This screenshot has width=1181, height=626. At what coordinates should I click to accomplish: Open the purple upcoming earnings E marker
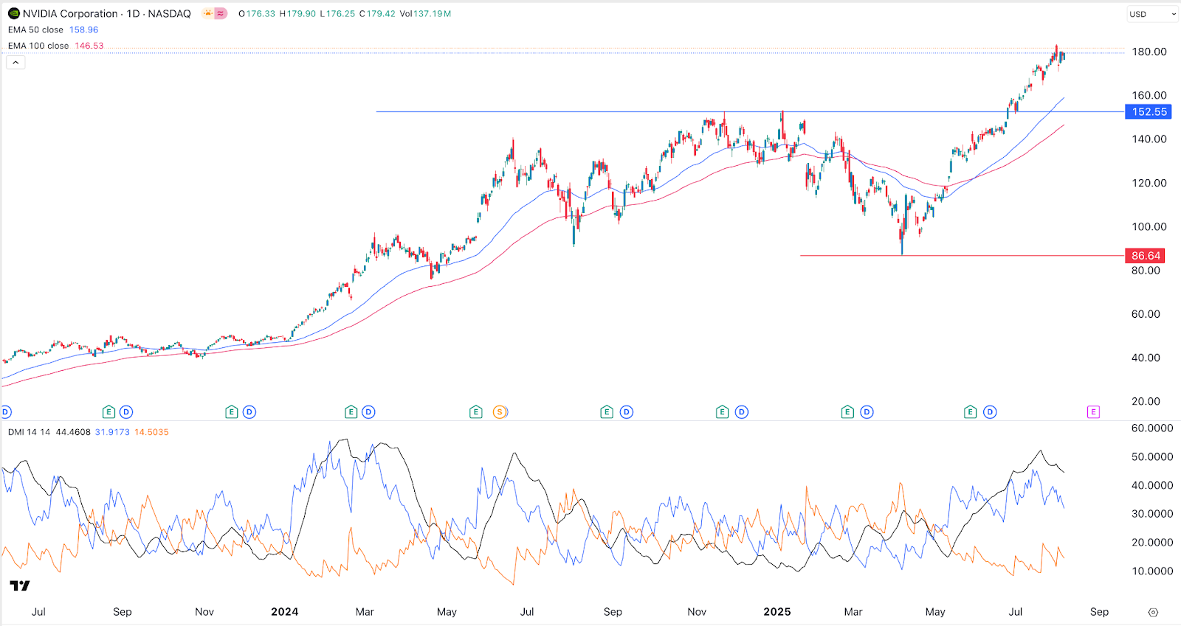pos(1094,412)
